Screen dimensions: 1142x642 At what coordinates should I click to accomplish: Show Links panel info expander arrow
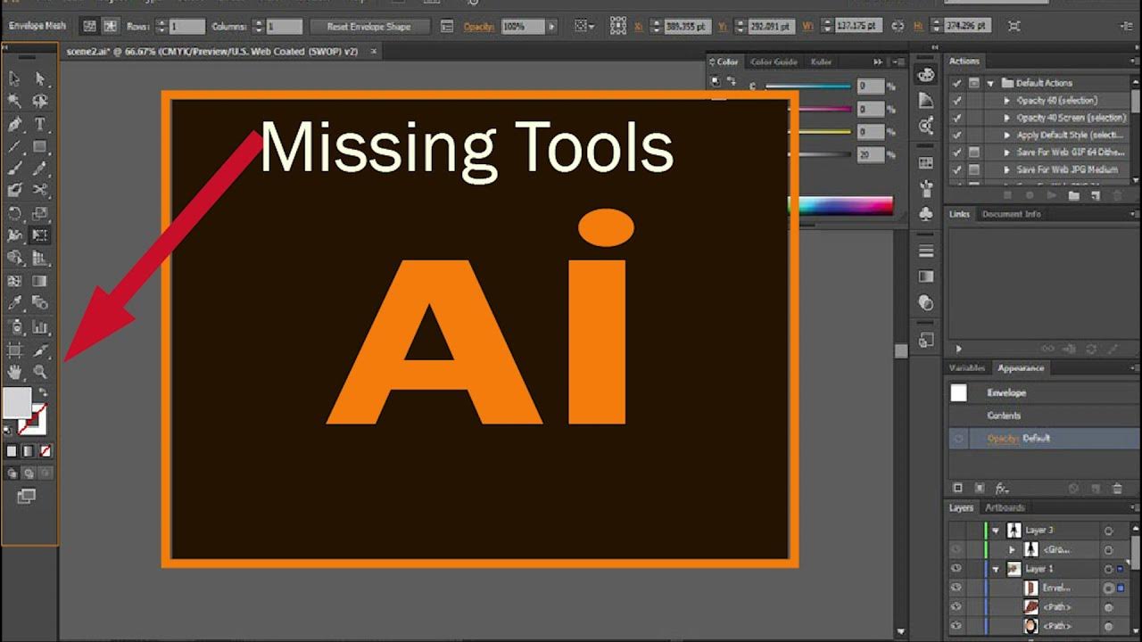point(958,350)
